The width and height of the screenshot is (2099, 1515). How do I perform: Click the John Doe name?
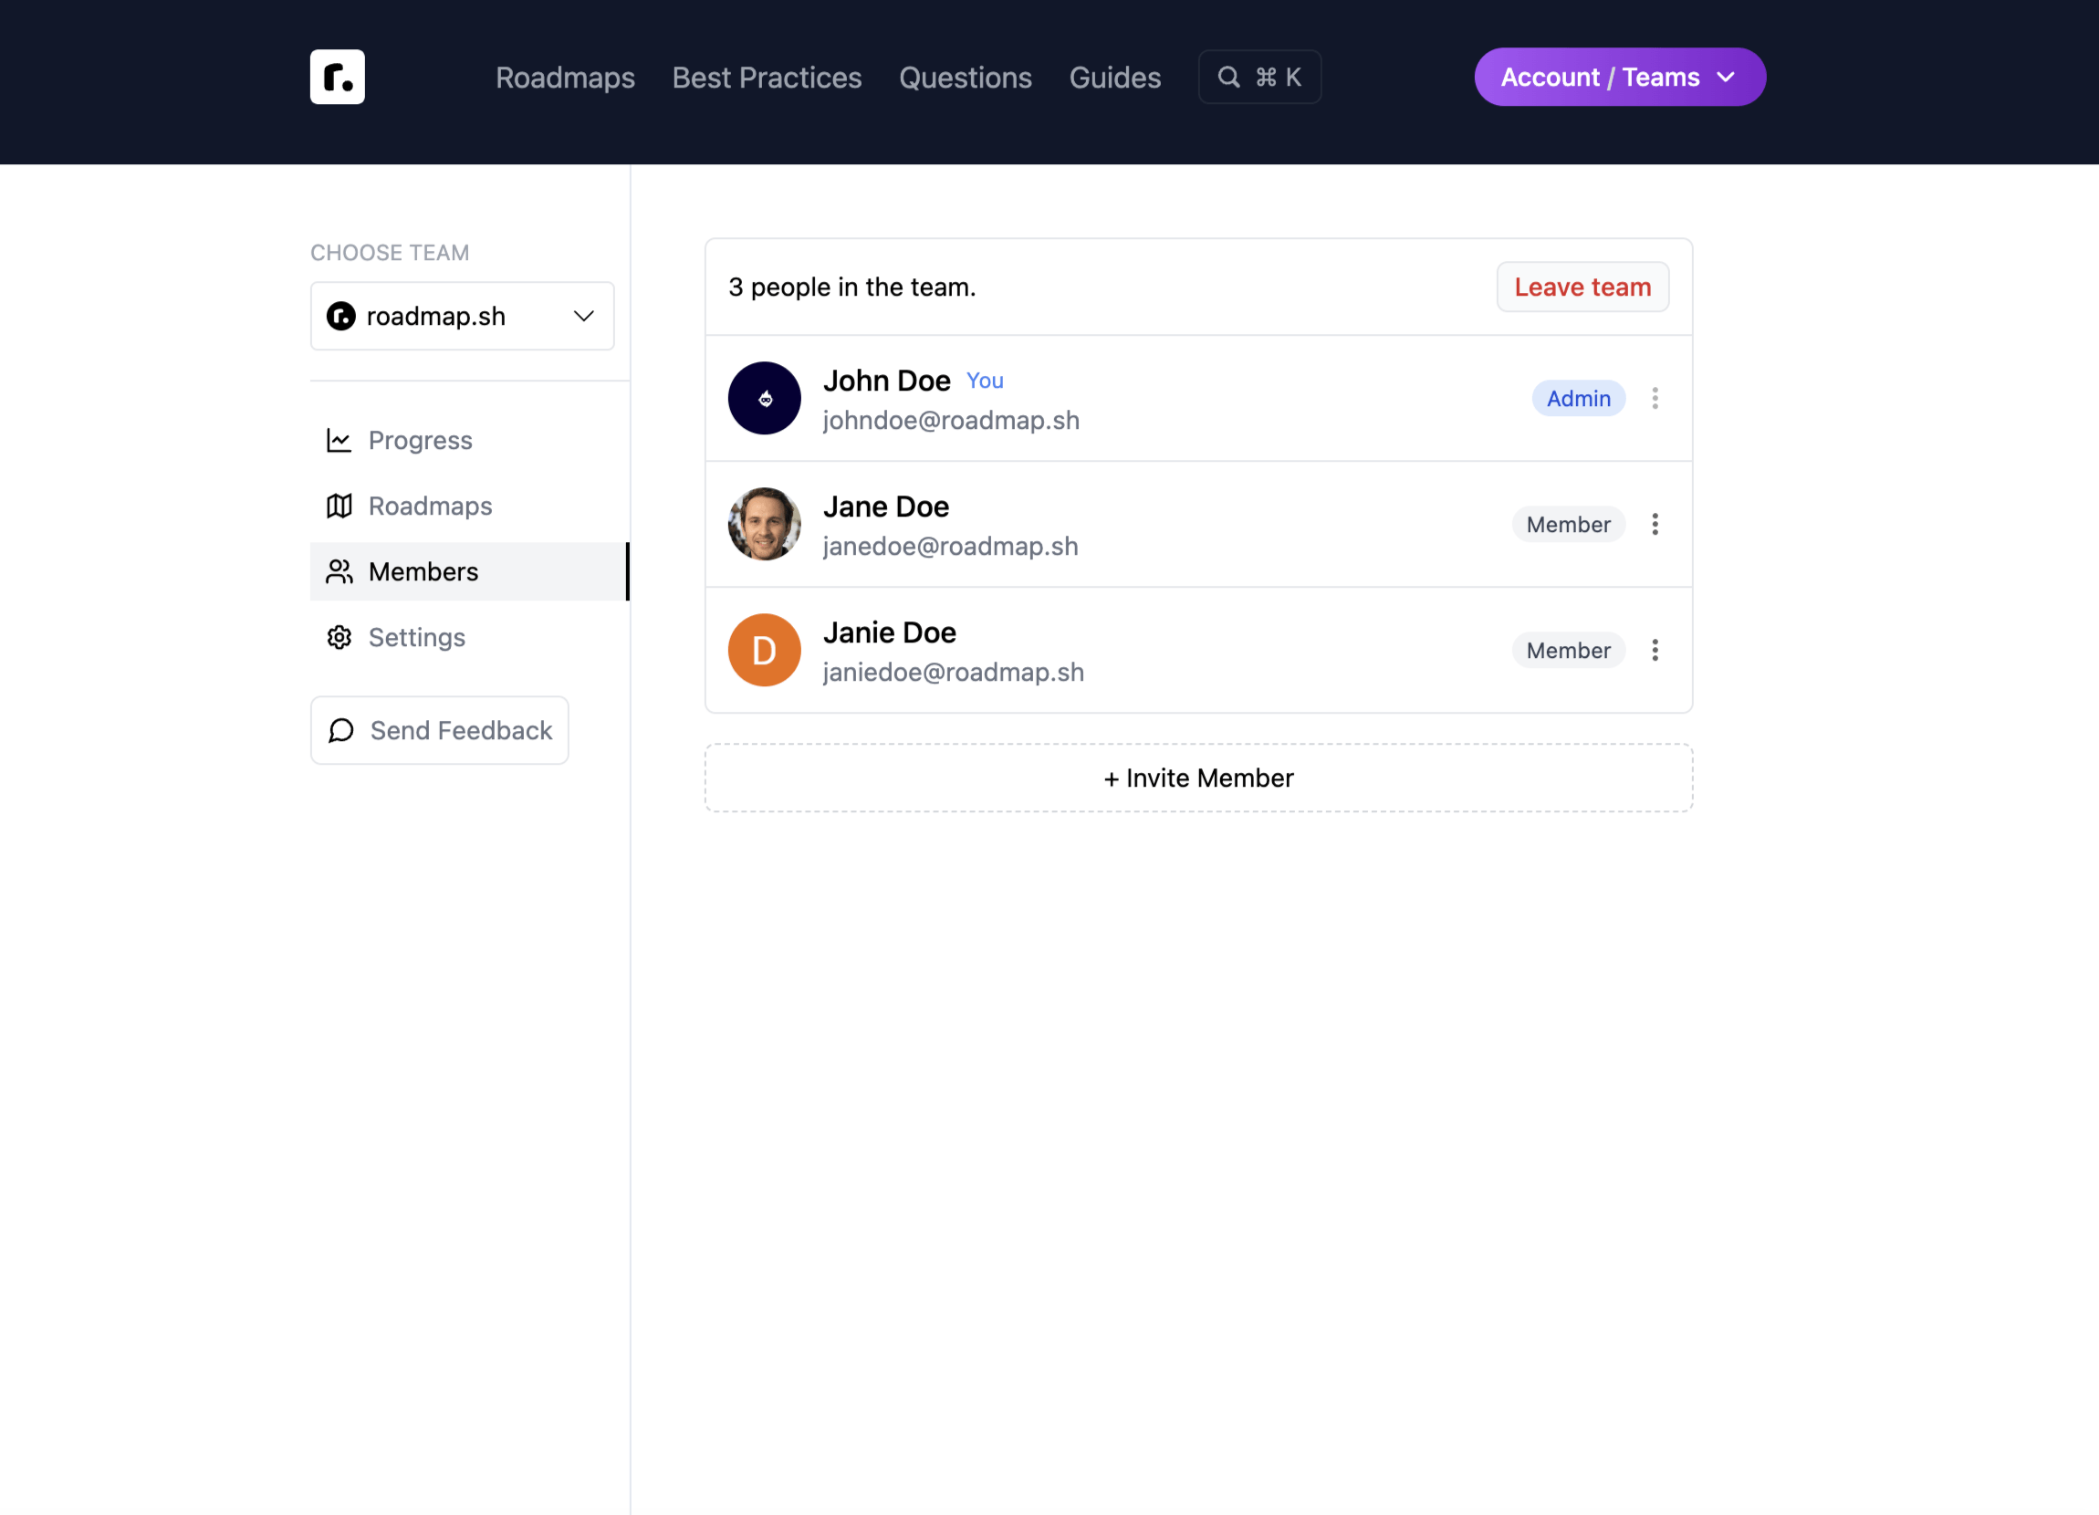[x=886, y=381]
